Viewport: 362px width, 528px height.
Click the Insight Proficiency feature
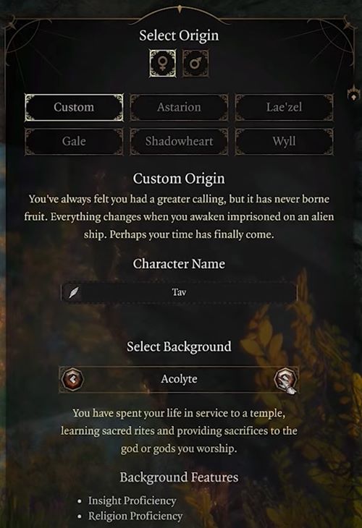132,501
